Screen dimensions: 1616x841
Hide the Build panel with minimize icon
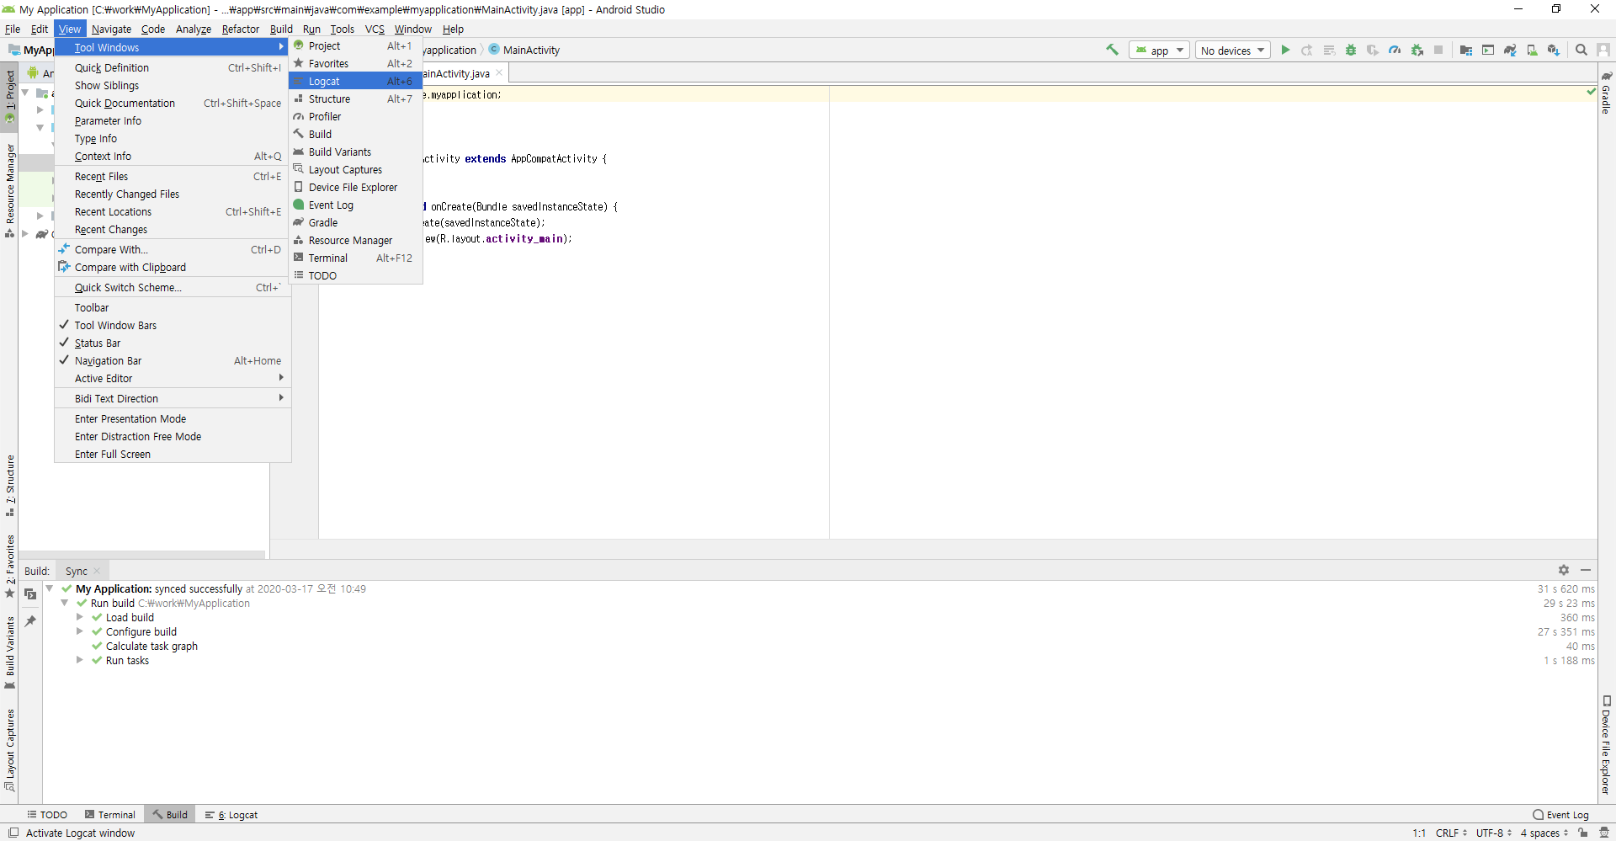click(x=1586, y=570)
